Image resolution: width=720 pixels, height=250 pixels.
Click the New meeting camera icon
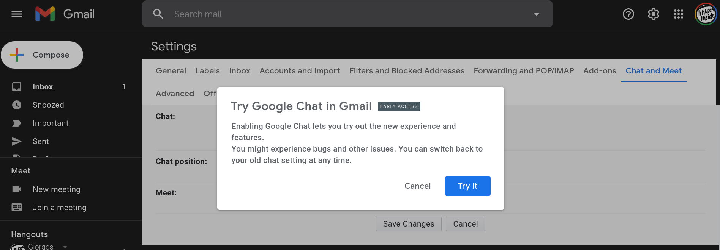click(x=17, y=189)
